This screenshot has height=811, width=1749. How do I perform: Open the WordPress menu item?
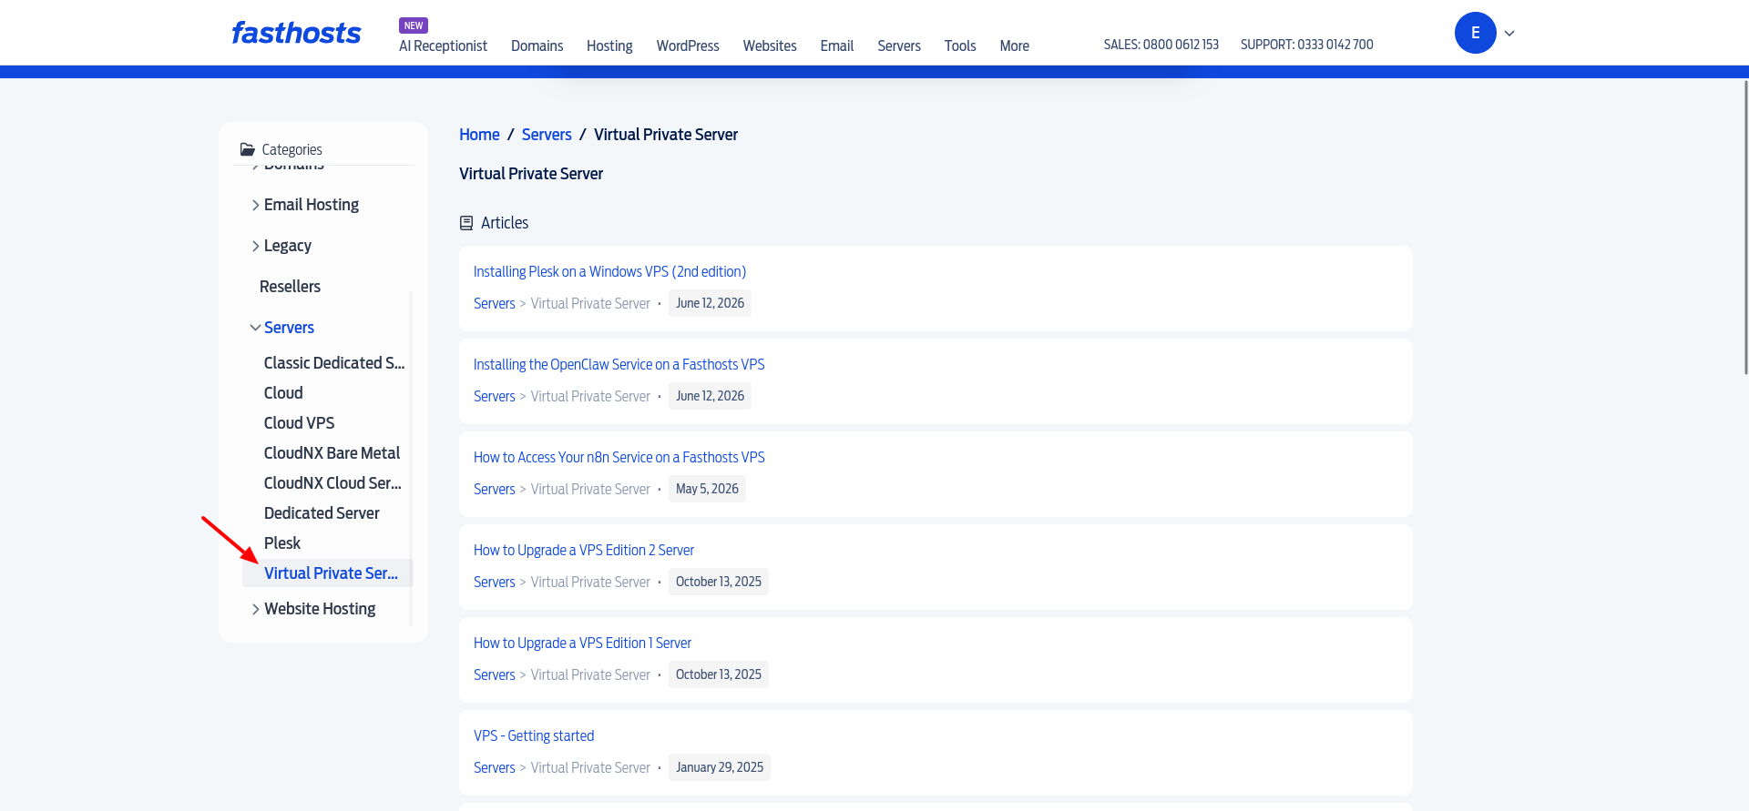[688, 46]
